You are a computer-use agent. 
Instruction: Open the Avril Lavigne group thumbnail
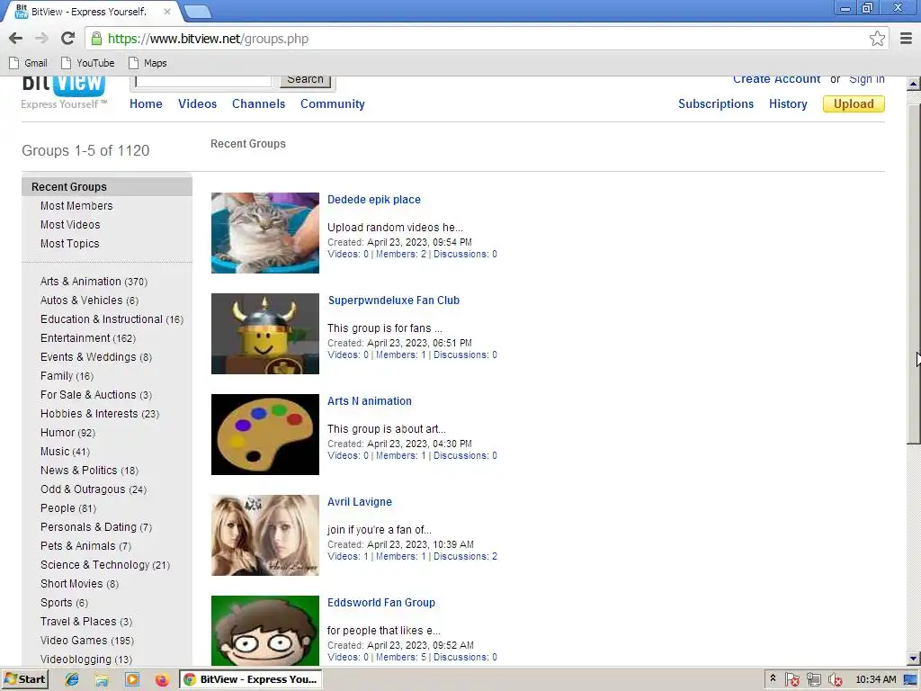pyautogui.click(x=265, y=535)
